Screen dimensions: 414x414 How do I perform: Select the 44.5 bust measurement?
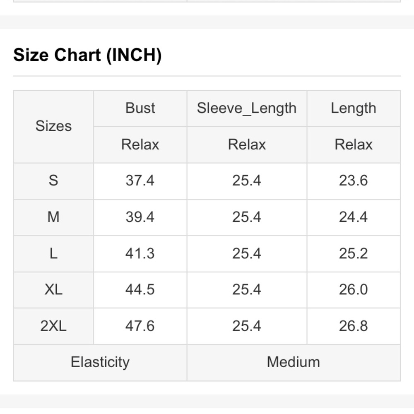point(140,289)
